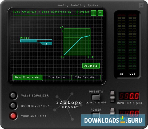The height and width of the screenshot is (129, 148).
Task: Click the Tube Amplifier label
Action: [34, 116]
